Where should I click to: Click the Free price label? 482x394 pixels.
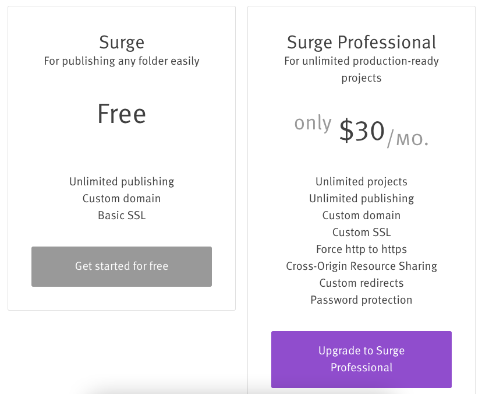[x=121, y=114]
